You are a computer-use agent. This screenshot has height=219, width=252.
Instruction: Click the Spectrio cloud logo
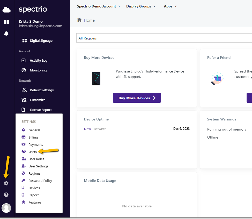[x=6, y=10]
